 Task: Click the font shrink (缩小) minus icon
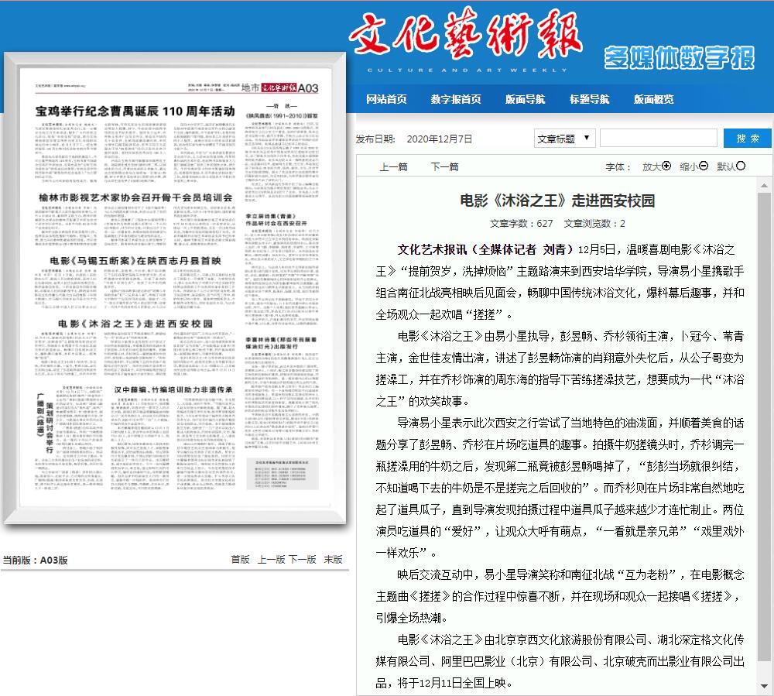(x=703, y=166)
